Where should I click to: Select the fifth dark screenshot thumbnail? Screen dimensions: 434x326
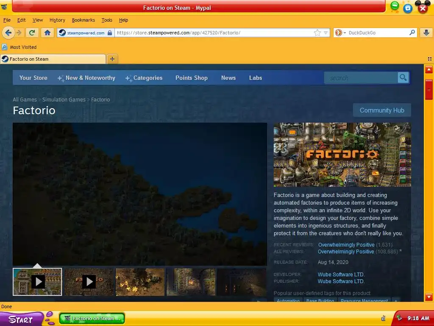point(242,282)
